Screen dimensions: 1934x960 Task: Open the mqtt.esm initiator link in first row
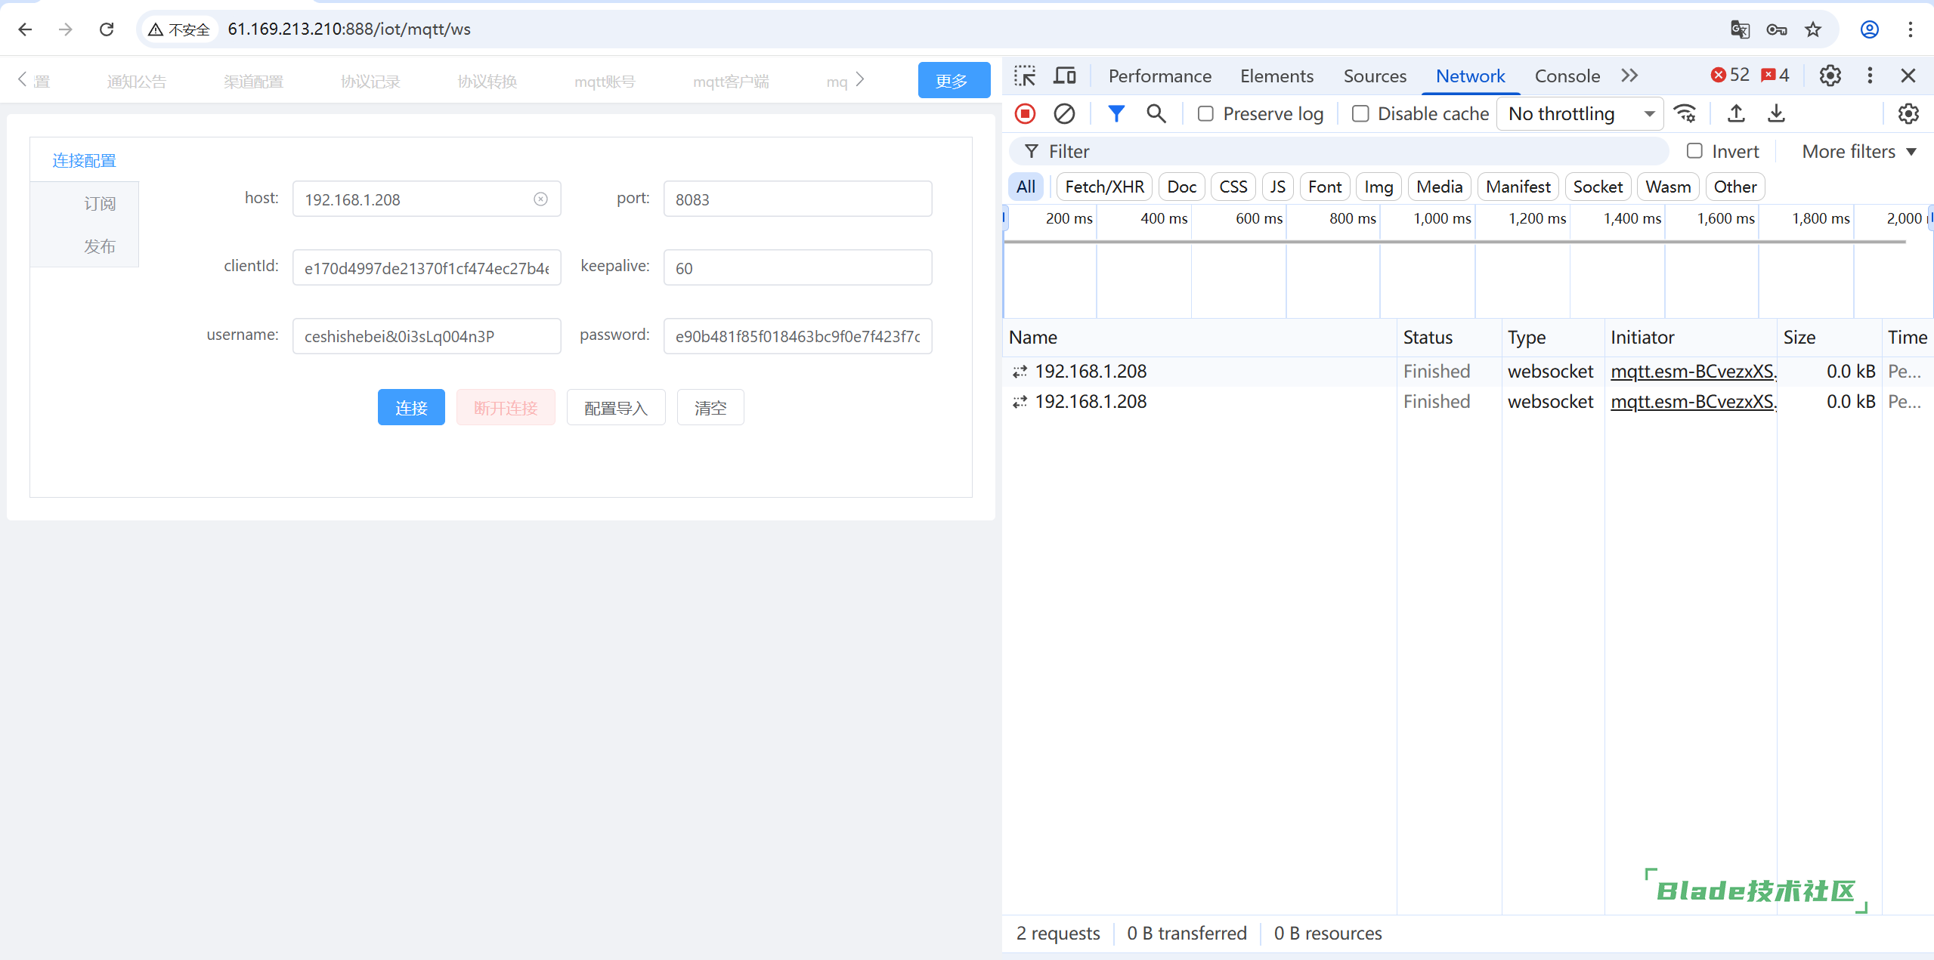[1693, 371]
